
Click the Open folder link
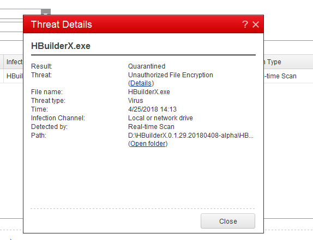148,144
